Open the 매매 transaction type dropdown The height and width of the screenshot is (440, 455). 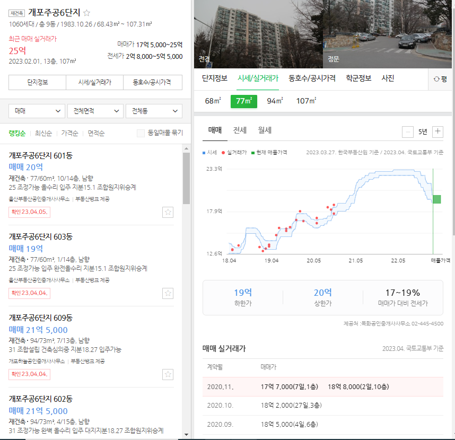pyautogui.click(x=37, y=111)
